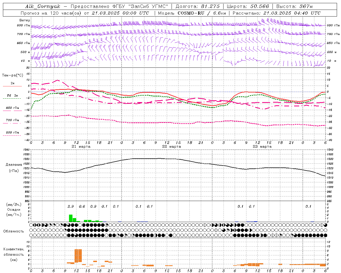Click the longitude value 'Долгота: 81.275'

pyautogui.click(x=198, y=6)
